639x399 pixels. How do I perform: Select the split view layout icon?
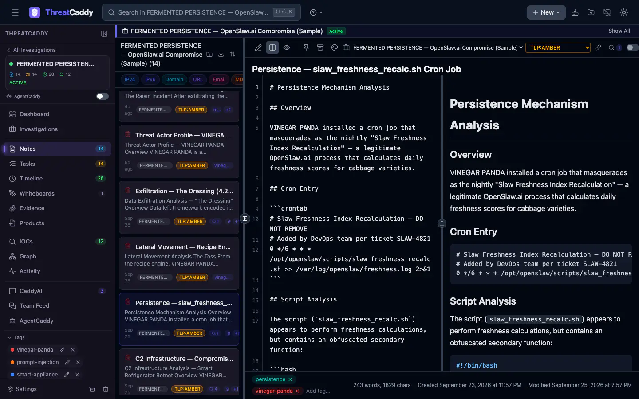click(272, 47)
